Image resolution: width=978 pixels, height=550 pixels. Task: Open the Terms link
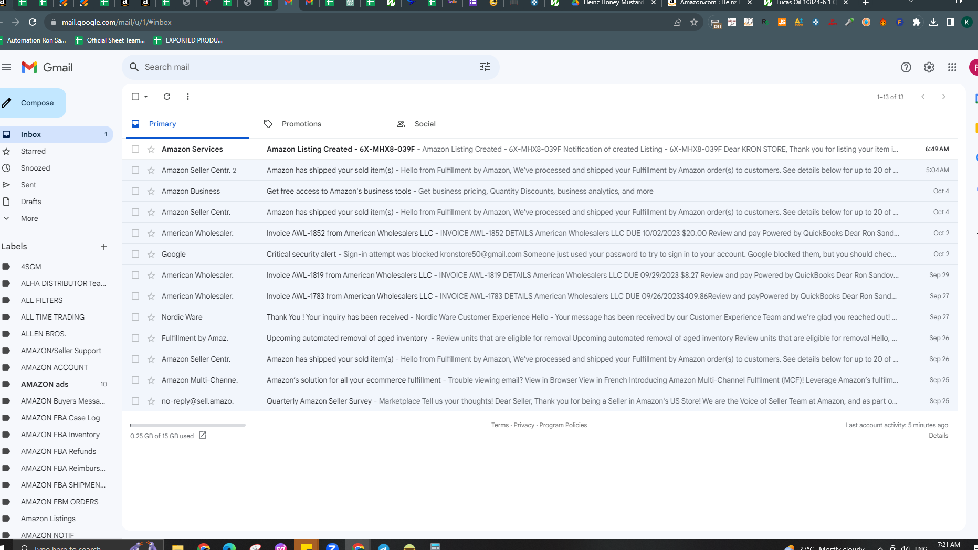pos(500,425)
